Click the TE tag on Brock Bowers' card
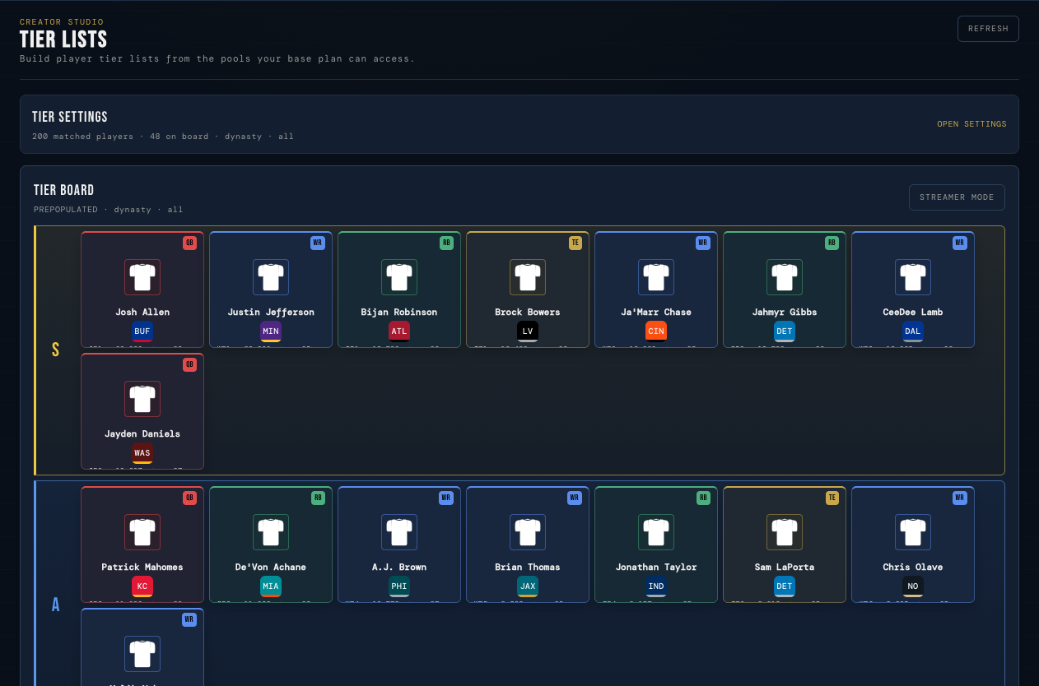Screen dimensions: 1039x686 (575, 243)
